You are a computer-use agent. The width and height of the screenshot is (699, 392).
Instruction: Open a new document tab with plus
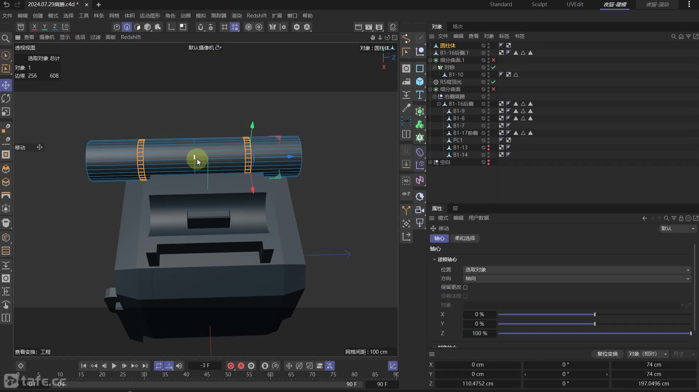pyautogui.click(x=99, y=5)
